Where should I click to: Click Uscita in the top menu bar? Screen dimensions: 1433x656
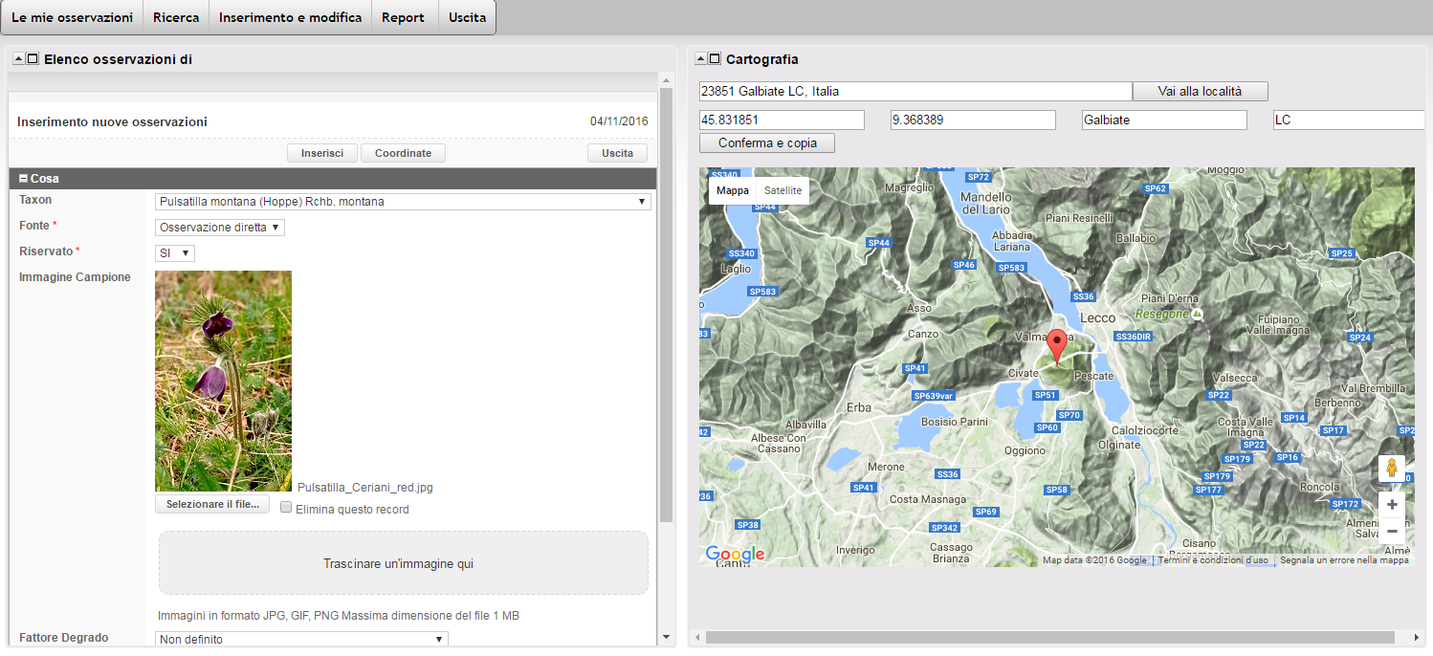468,17
